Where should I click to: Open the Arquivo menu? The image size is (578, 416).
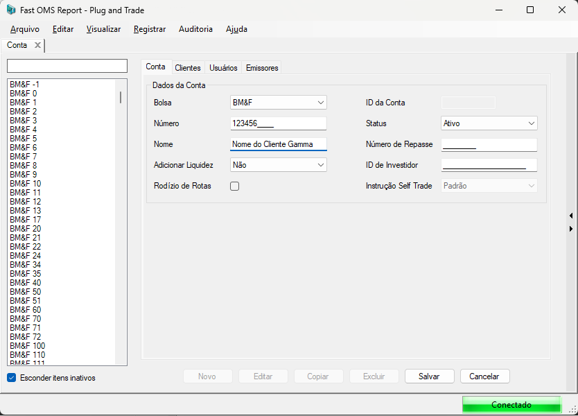(x=25, y=29)
